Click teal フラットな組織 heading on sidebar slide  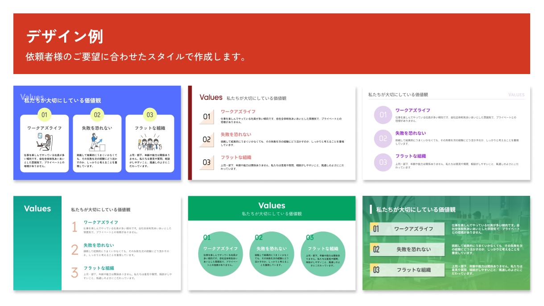pyautogui.click(x=99, y=268)
